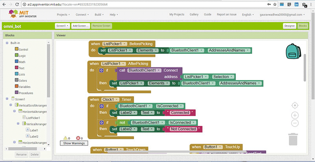The height and width of the screenshot is (162, 315).
Task: Open the mutator gear on the AfterPicking if block
Action: [102, 70]
